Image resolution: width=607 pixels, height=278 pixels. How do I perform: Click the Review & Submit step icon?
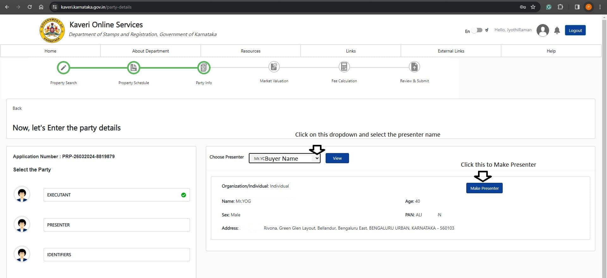(414, 67)
